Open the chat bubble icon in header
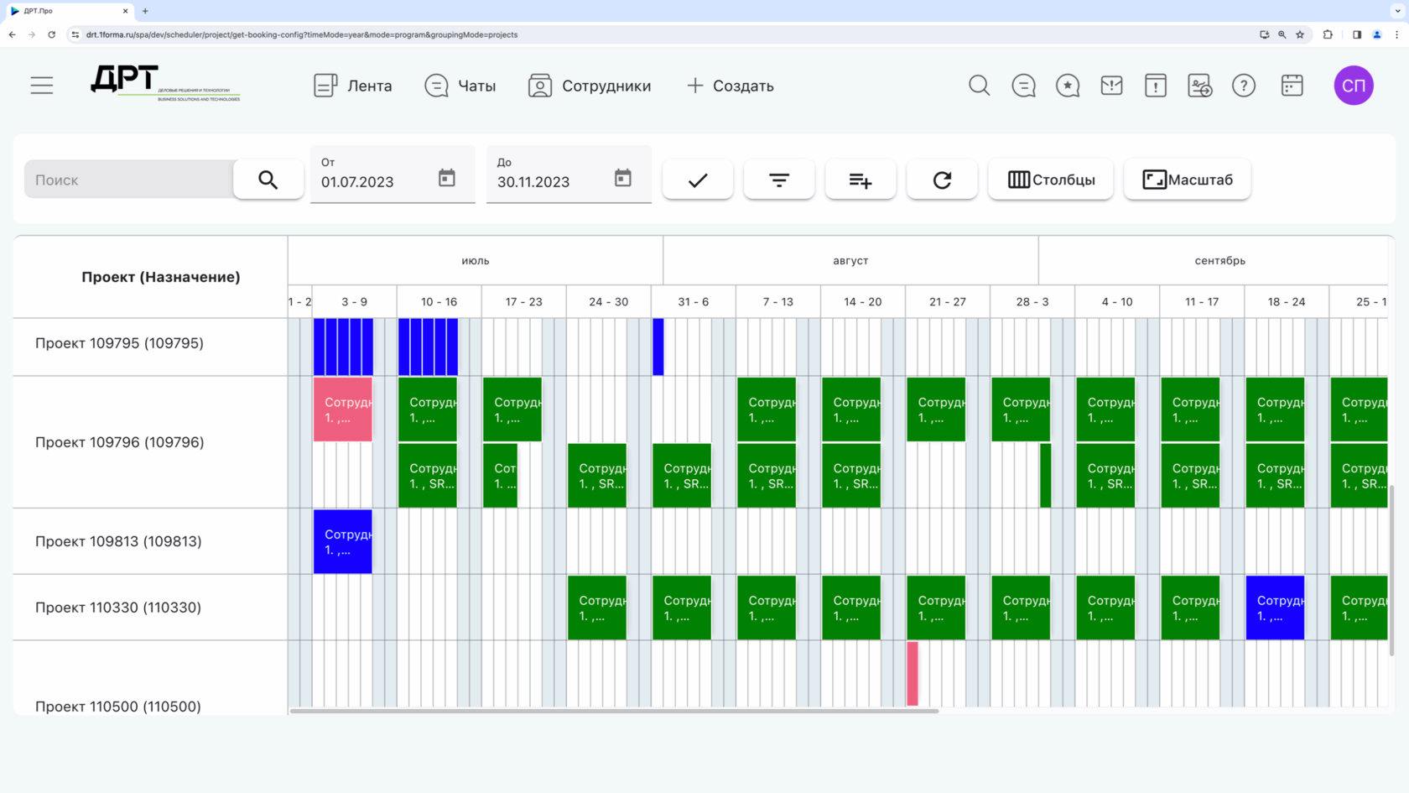The height and width of the screenshot is (793, 1409). coord(1023,86)
